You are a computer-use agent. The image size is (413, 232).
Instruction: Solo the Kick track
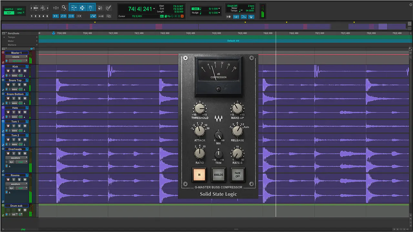[19, 71]
